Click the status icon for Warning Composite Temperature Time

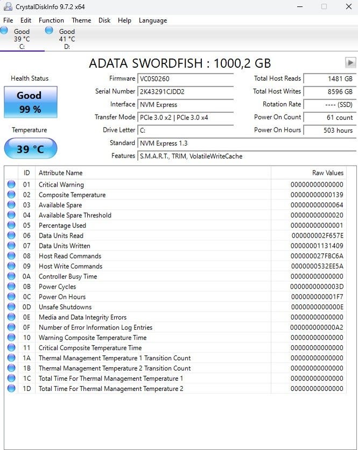coord(11,337)
